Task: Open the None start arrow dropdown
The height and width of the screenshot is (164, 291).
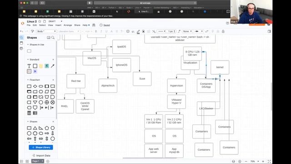Action: point(187,31)
